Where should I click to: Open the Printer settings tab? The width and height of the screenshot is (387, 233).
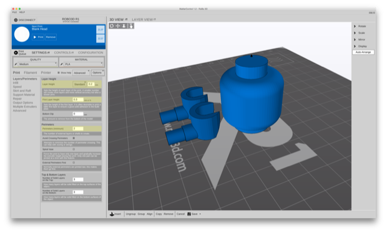(46, 73)
